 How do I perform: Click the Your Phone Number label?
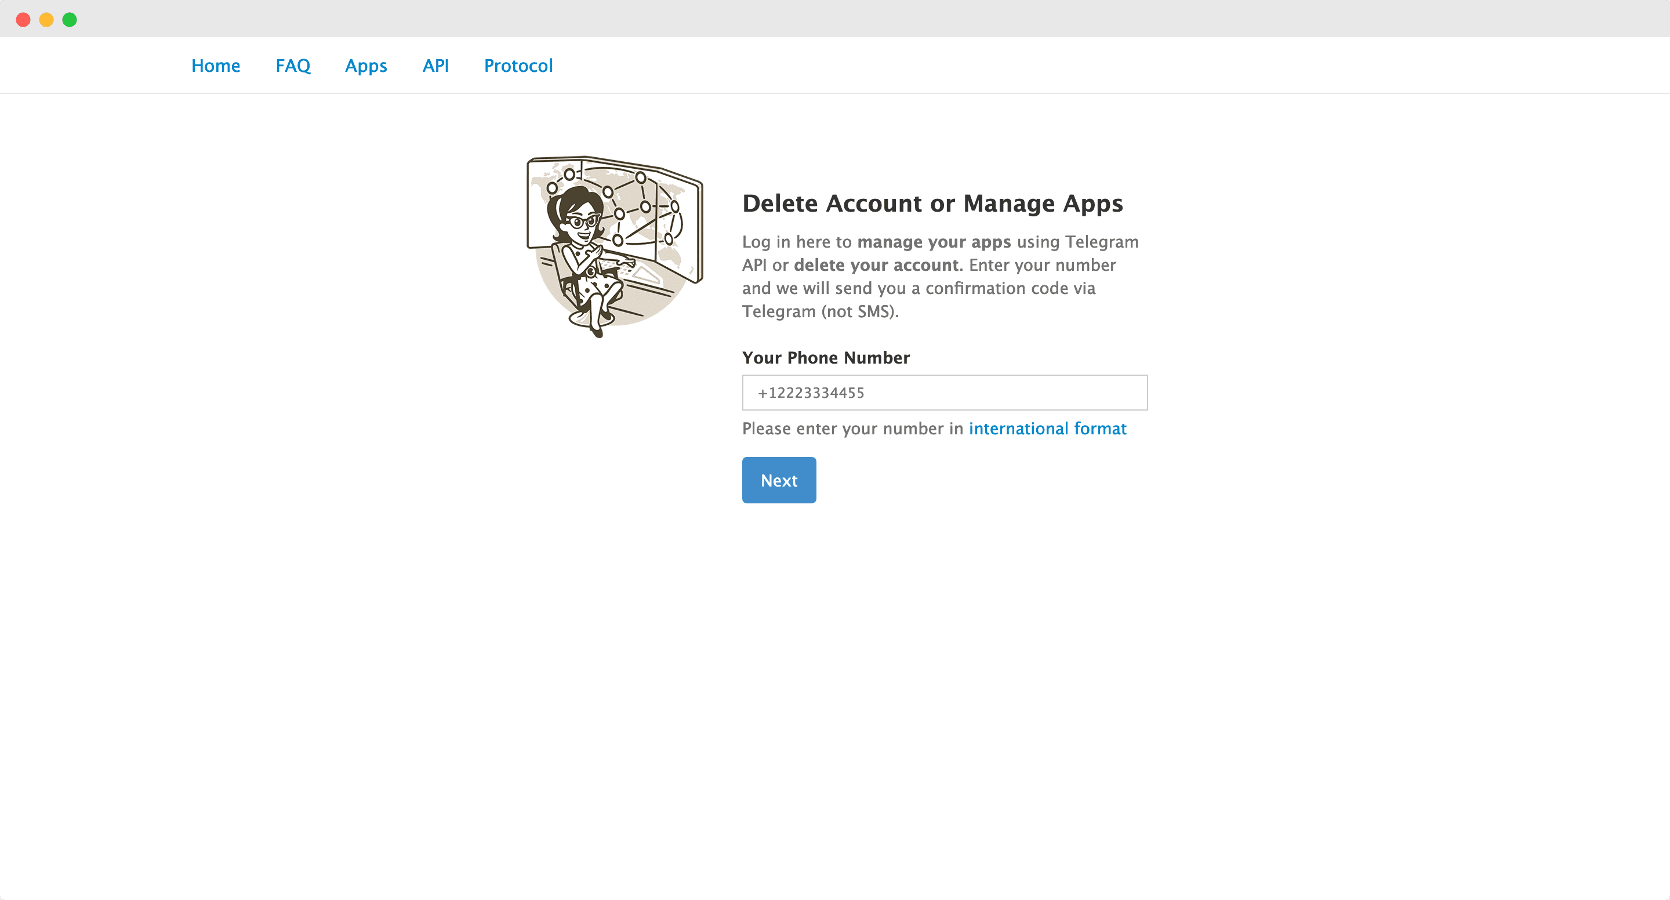[x=826, y=358]
